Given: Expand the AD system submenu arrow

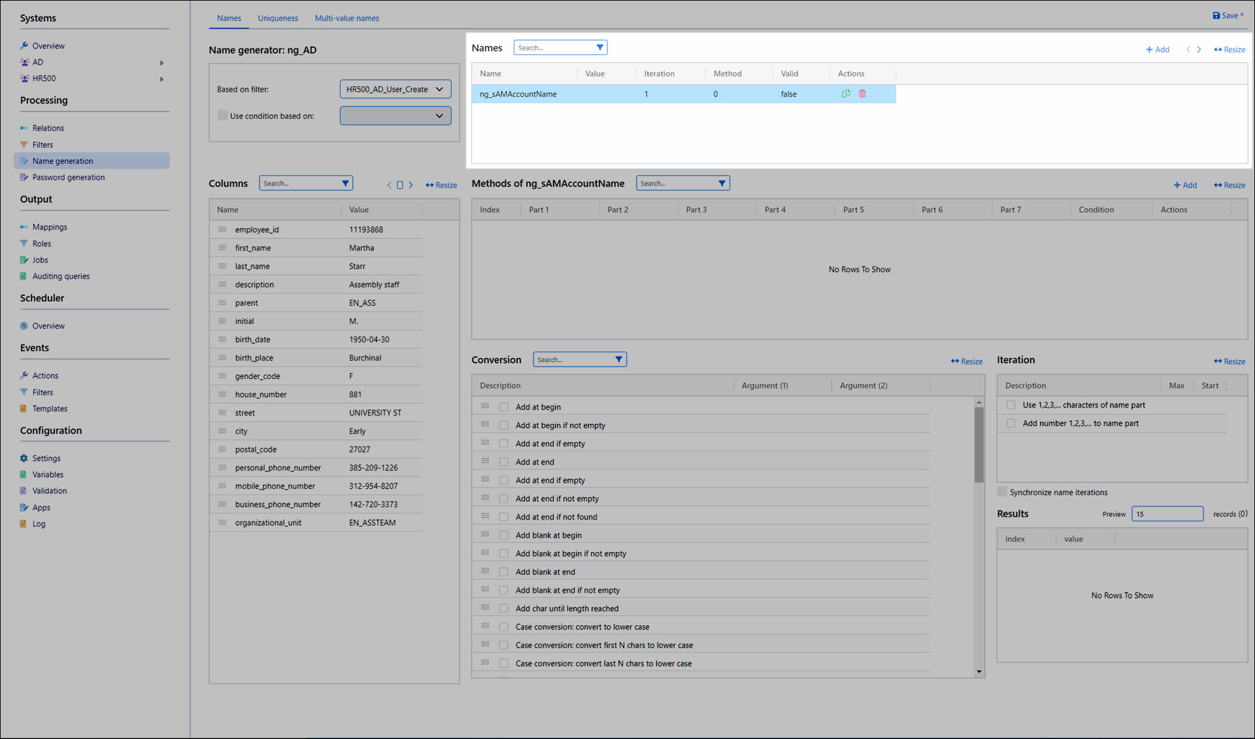Looking at the screenshot, I should (161, 63).
